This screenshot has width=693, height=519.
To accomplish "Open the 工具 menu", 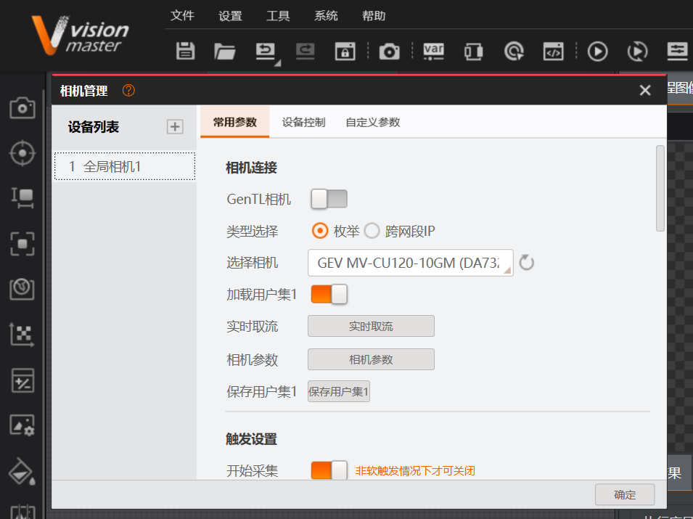I will (278, 16).
